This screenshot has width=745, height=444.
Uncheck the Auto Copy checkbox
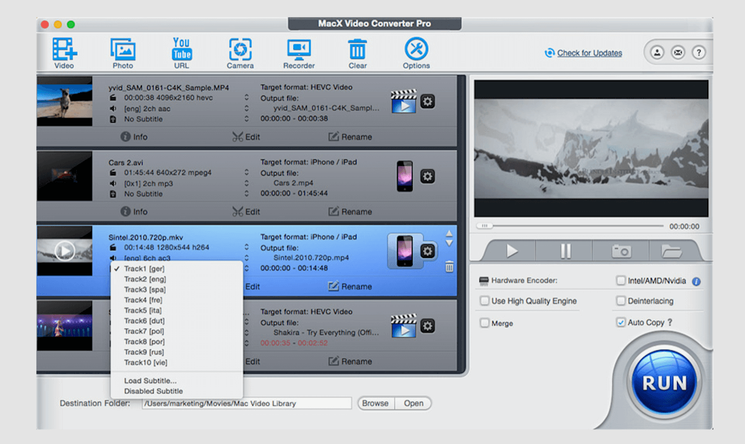[620, 322]
